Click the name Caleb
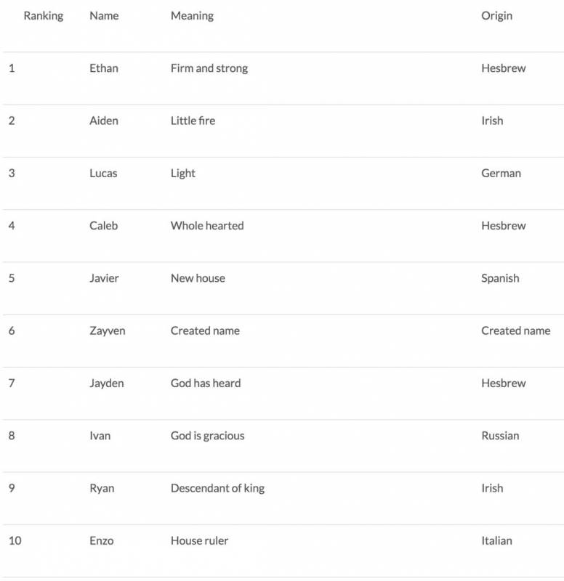564x581 pixels. tap(103, 225)
